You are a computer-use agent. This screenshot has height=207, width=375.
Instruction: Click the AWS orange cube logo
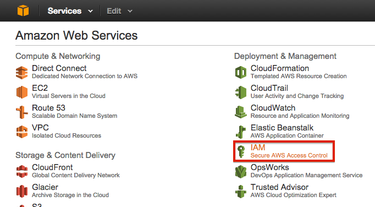tap(23, 11)
